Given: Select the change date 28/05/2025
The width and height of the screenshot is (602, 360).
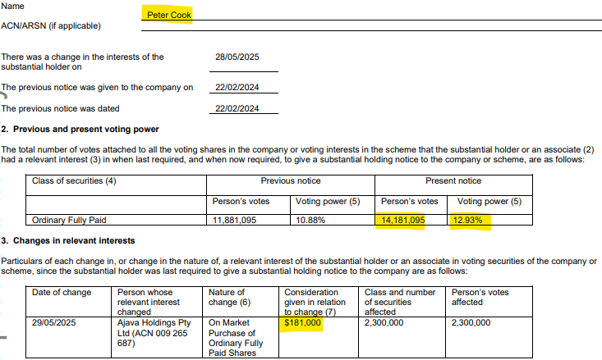Looking at the screenshot, I should [237, 57].
